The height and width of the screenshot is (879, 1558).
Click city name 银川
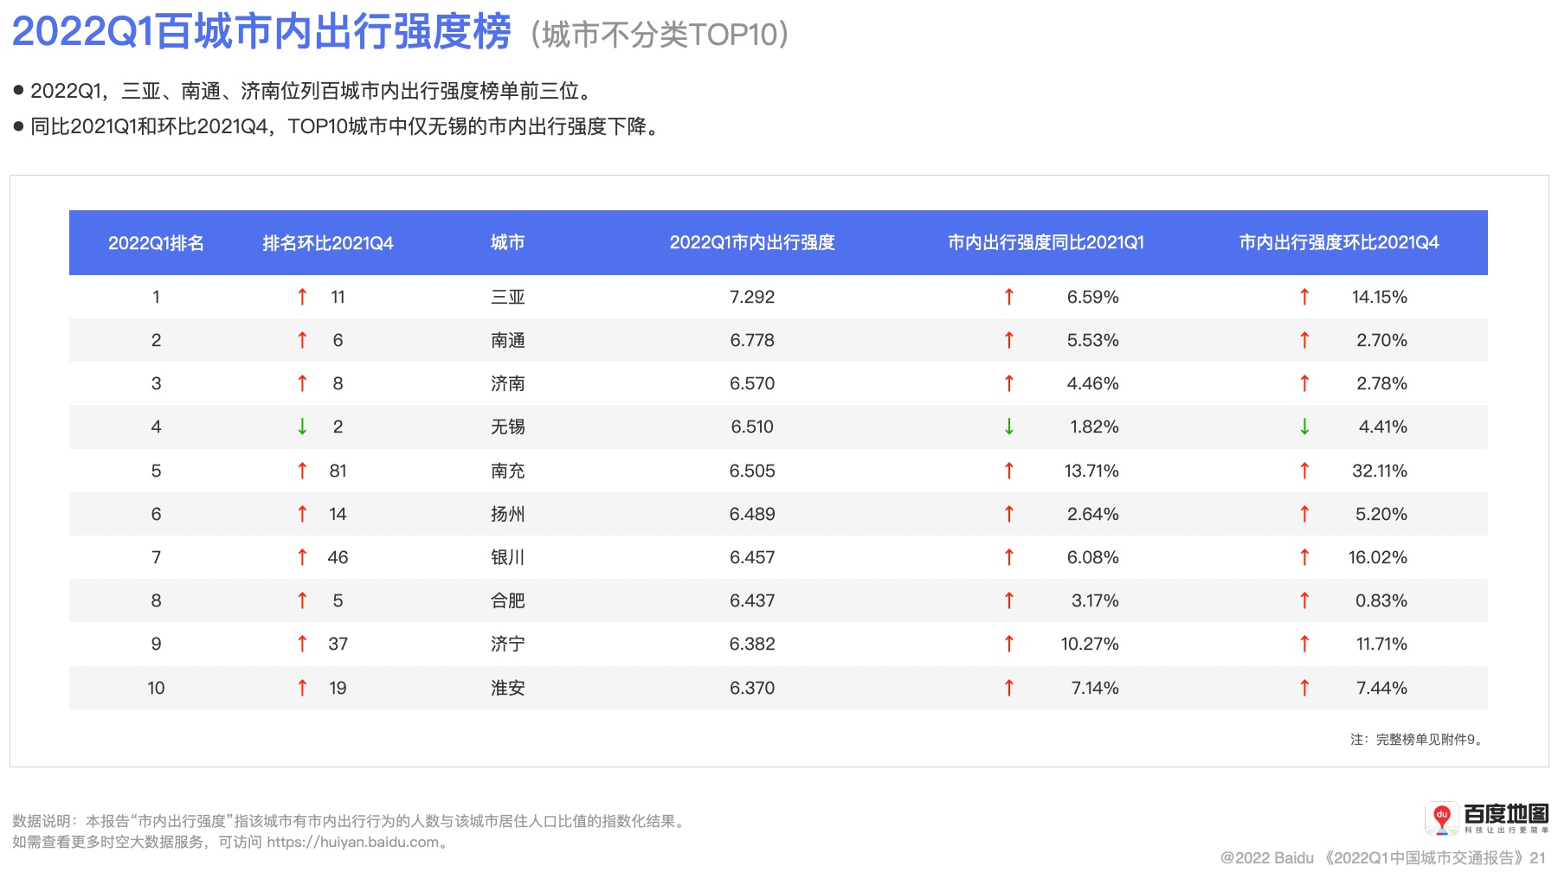coord(508,557)
